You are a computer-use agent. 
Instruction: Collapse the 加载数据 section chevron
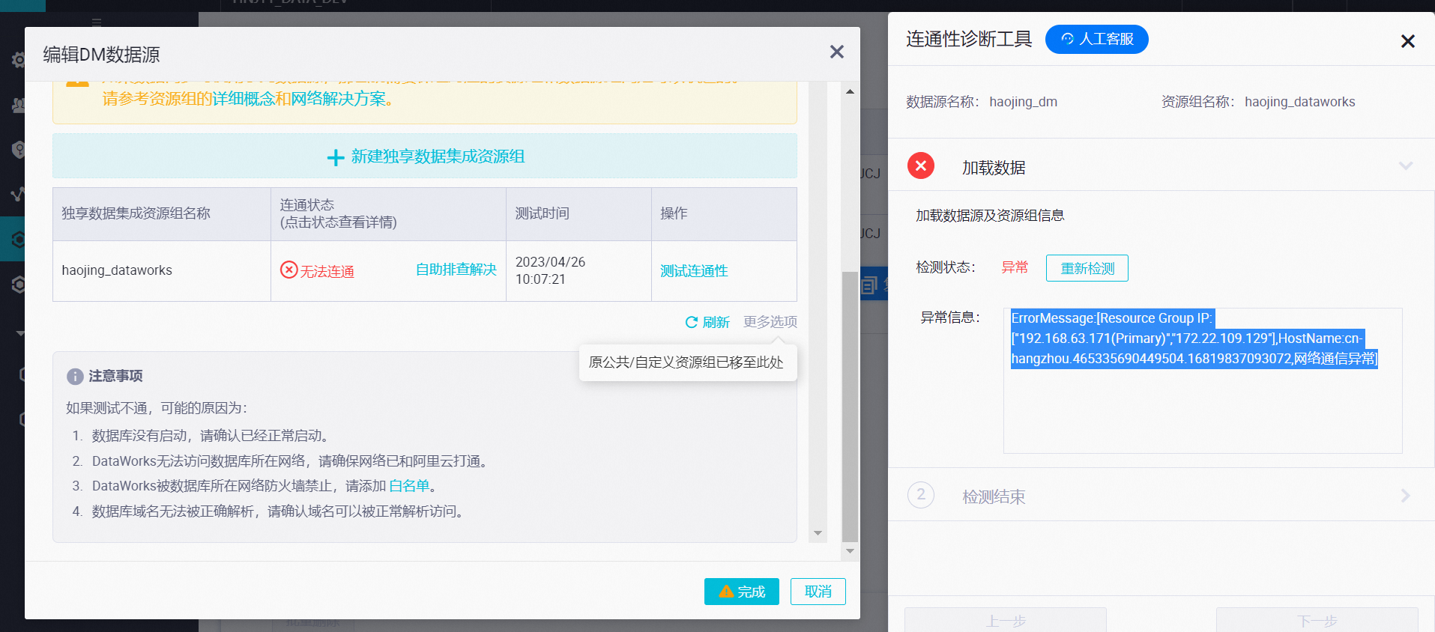click(x=1406, y=165)
